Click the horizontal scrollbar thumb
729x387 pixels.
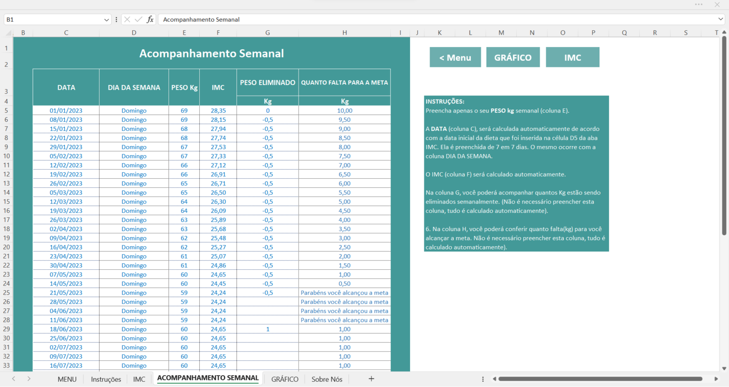click(600, 379)
